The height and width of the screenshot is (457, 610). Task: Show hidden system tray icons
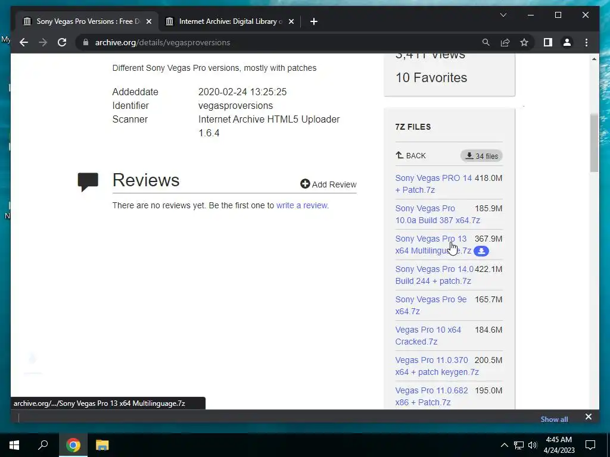504,445
